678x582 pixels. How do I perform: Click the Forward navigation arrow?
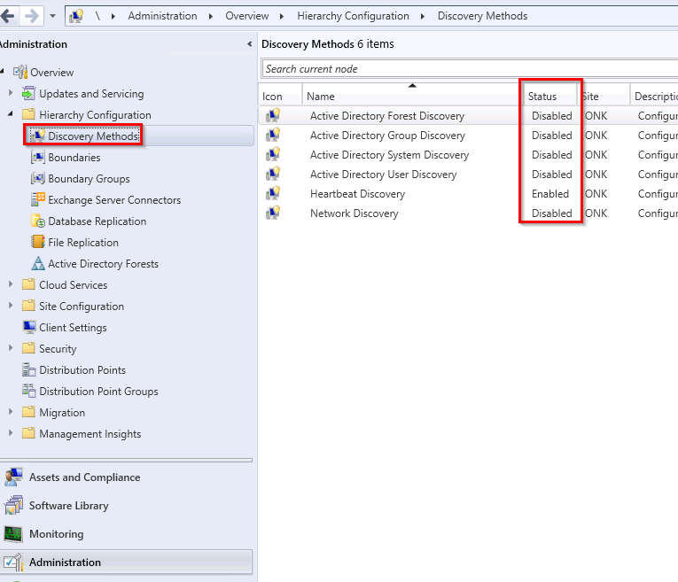(31, 17)
